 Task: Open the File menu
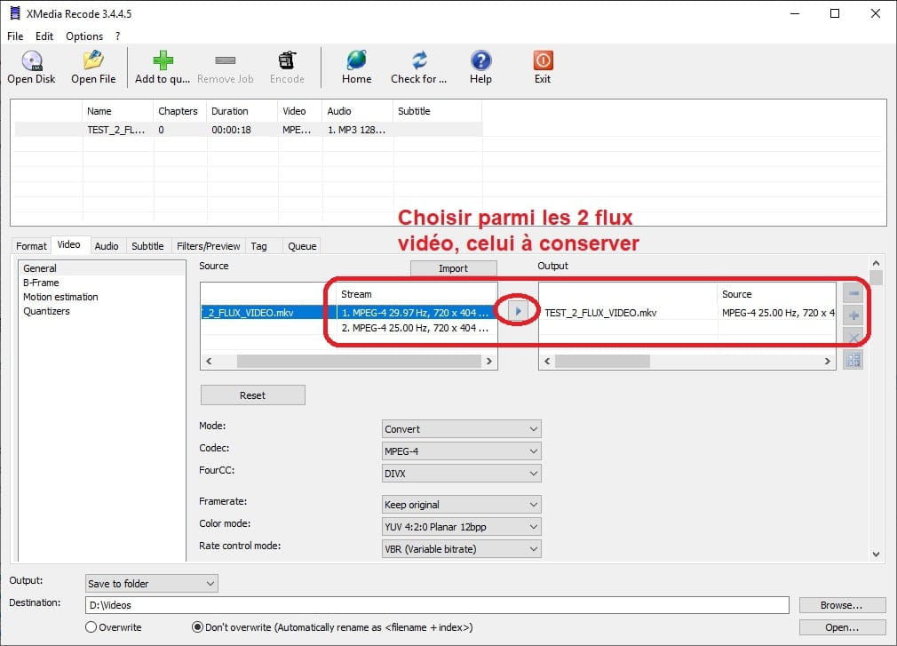point(15,36)
